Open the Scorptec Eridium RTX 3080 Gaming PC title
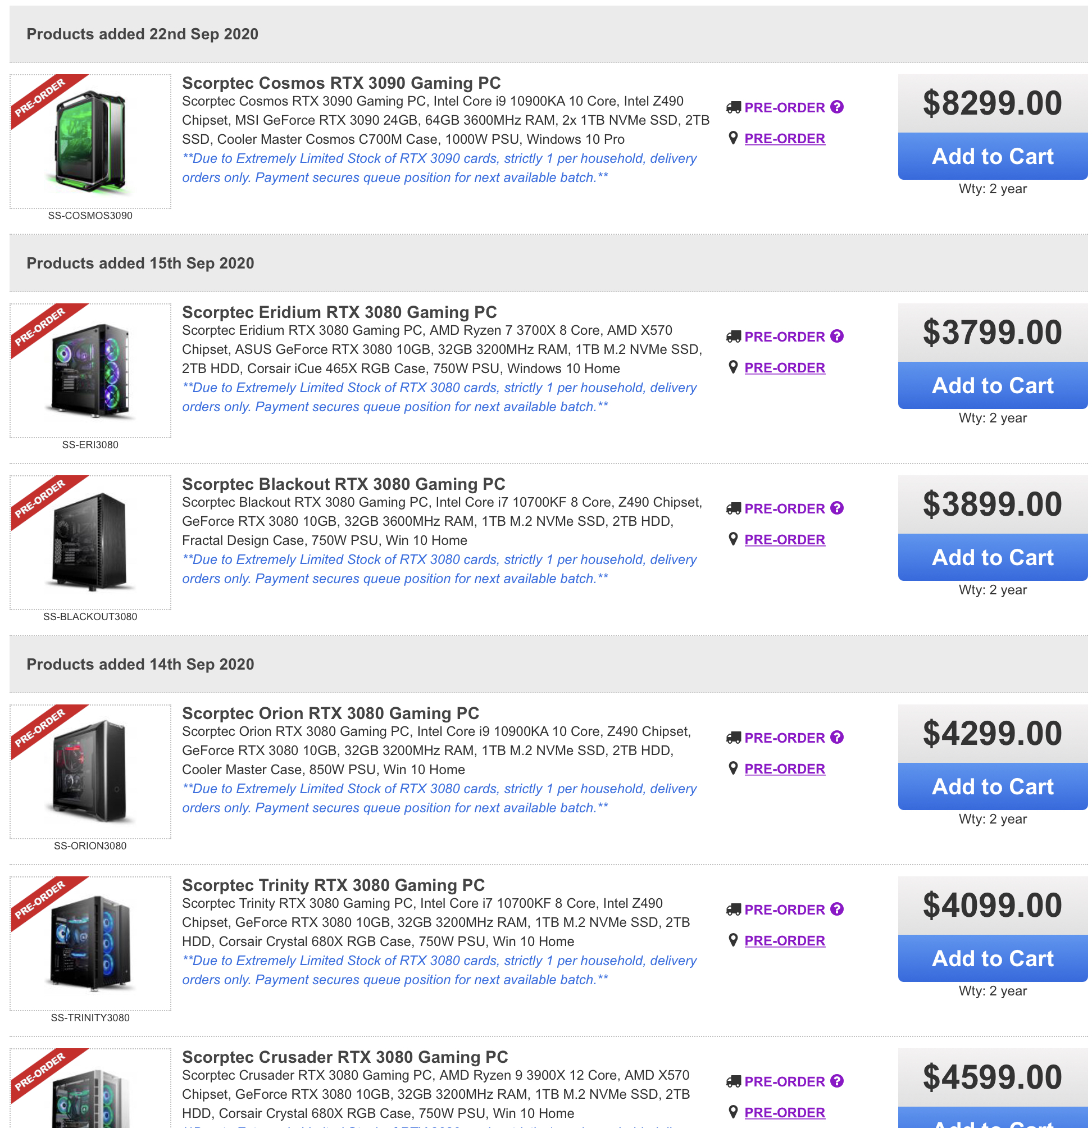 click(x=339, y=312)
